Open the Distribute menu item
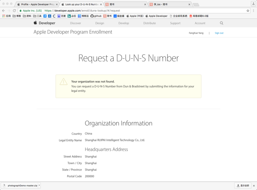257x190 pixels. pos(149,23)
